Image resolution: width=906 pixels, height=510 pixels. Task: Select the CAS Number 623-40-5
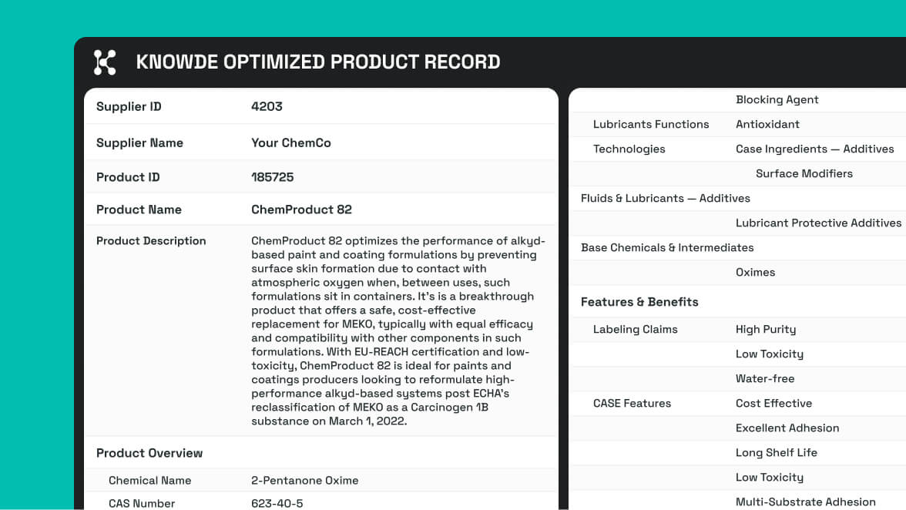point(277,503)
